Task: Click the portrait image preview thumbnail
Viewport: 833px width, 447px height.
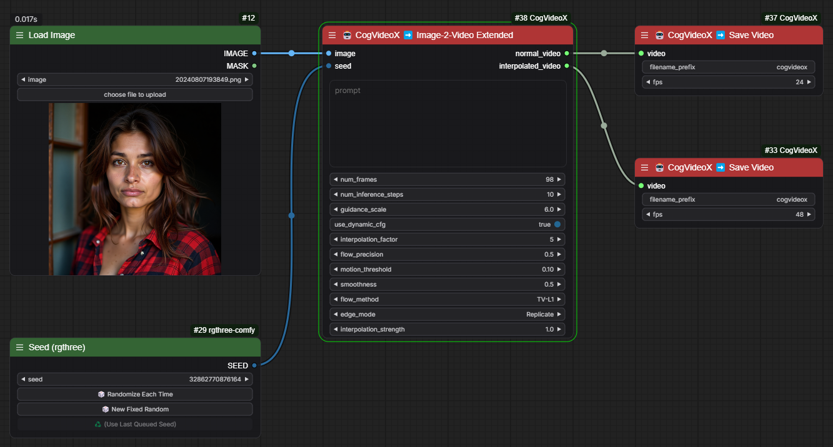Action: click(135, 189)
